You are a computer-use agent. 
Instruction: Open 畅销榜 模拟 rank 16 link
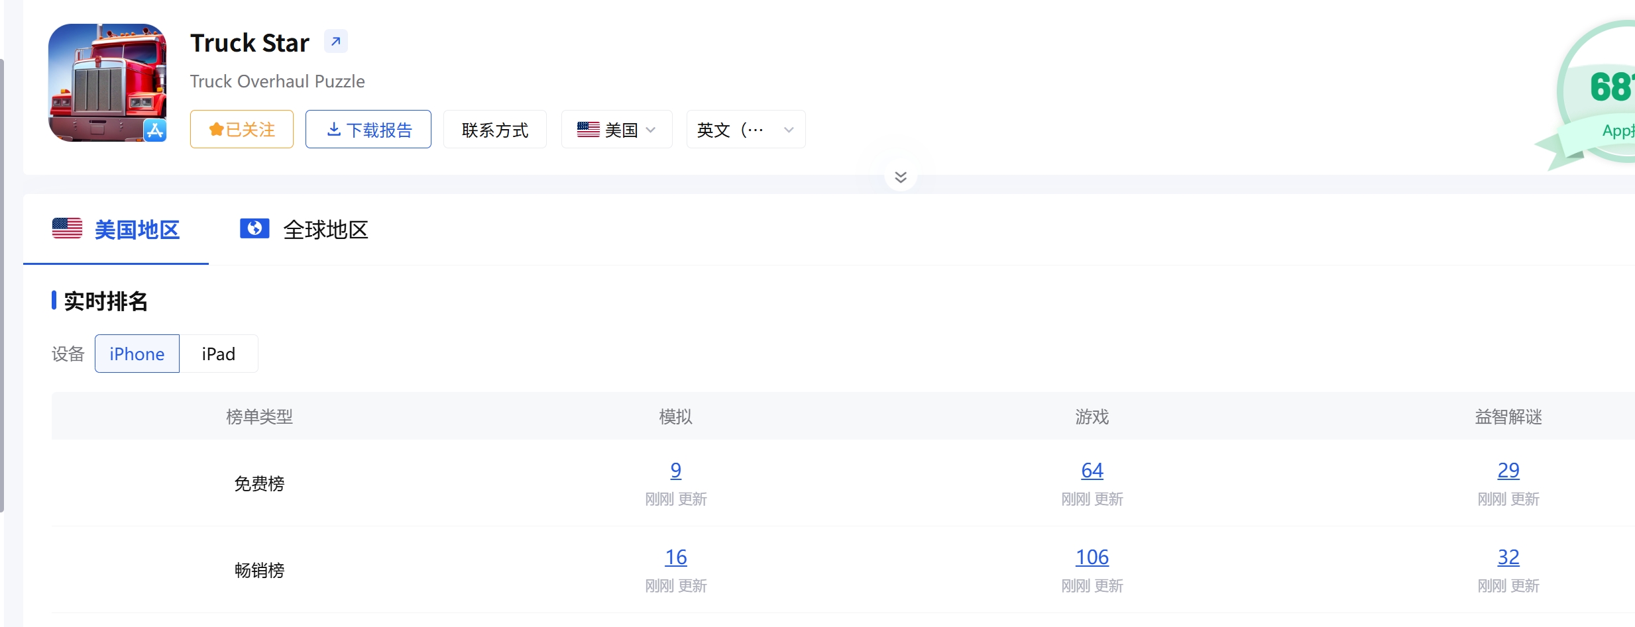click(676, 557)
